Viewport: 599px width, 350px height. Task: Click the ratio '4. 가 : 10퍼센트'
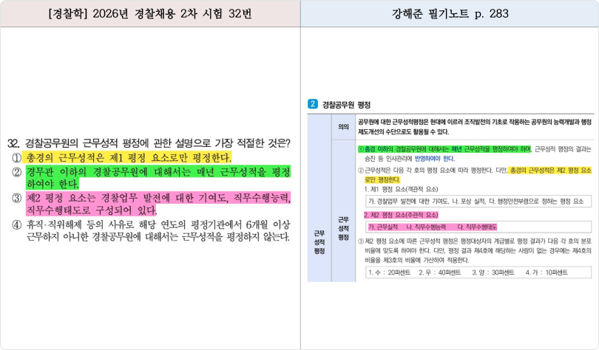[x=546, y=272]
